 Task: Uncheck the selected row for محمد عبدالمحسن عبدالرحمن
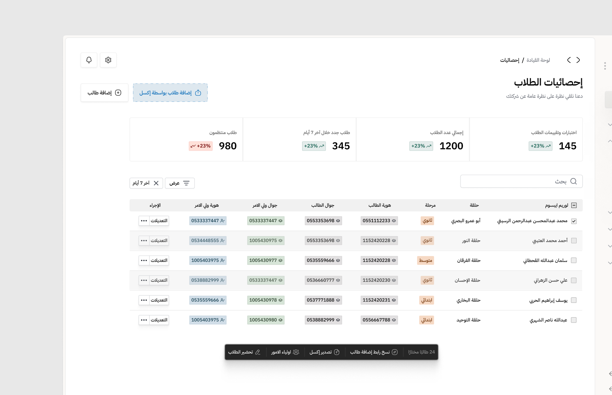(574, 221)
